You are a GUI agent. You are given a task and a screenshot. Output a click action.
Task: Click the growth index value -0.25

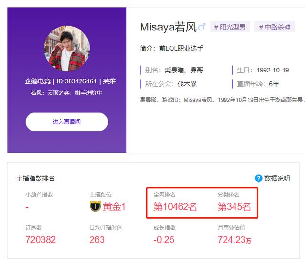164,240
